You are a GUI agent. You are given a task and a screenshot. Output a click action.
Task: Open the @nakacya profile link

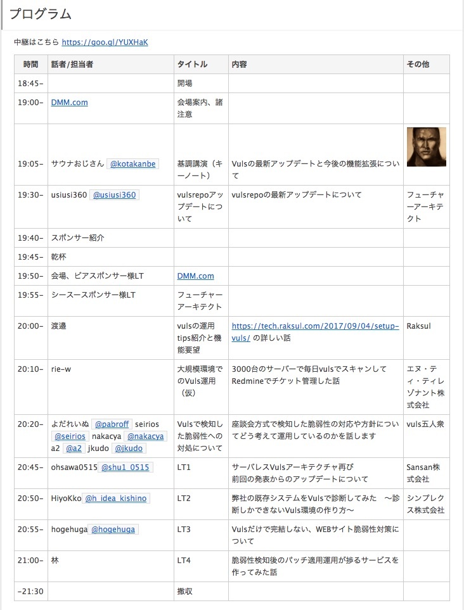145,436
